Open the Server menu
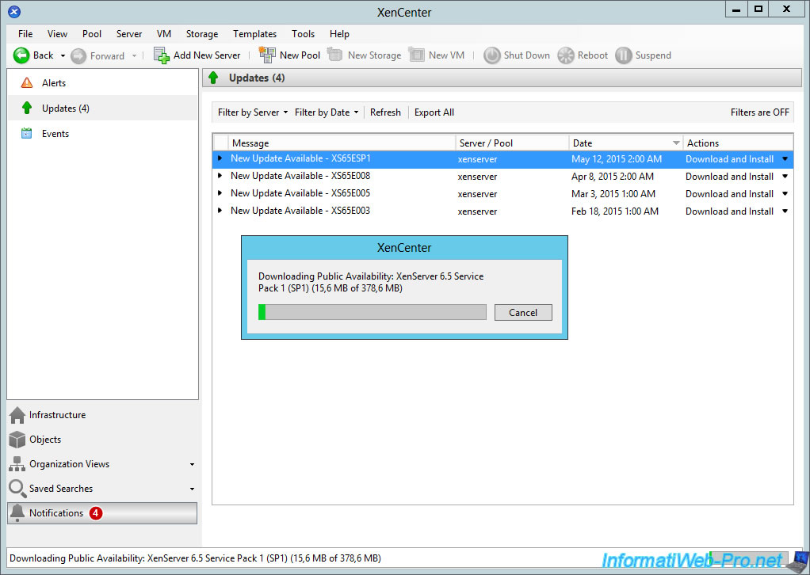 click(129, 34)
